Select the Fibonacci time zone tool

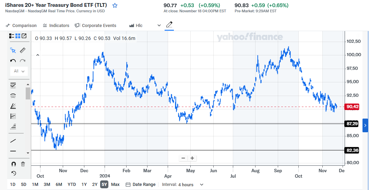point(13,116)
